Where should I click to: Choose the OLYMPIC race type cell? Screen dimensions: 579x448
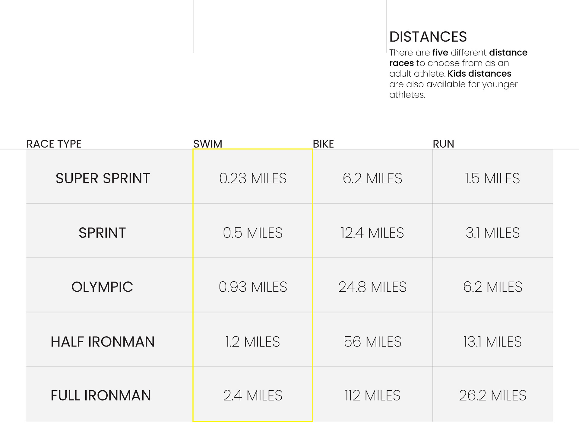102,287
